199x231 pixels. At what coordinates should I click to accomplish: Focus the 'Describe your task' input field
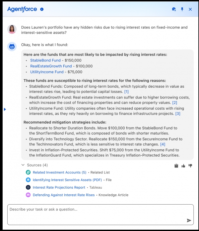click(x=100, y=215)
